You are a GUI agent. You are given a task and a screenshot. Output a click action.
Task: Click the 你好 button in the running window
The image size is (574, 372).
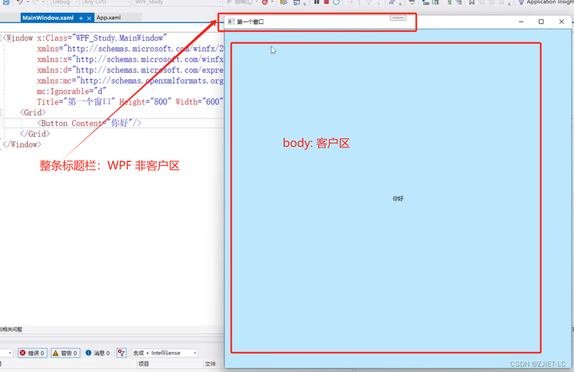pyautogui.click(x=398, y=198)
